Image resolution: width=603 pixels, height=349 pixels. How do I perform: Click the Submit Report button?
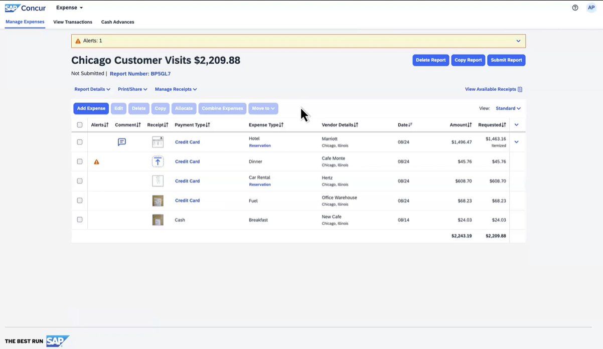coord(506,60)
